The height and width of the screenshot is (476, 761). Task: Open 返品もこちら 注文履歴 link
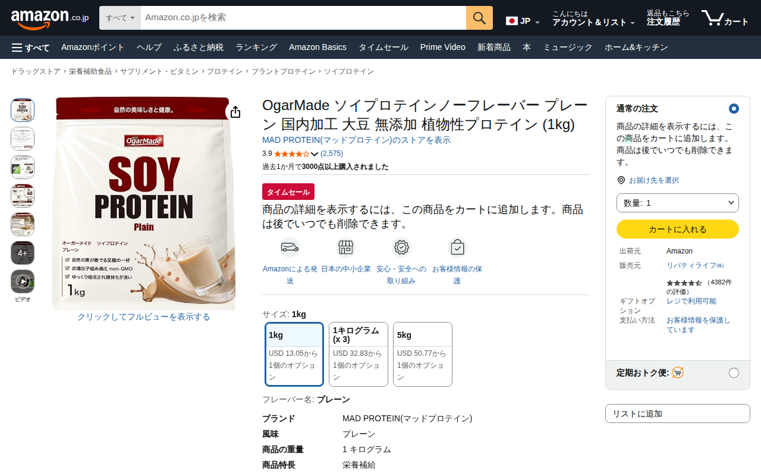[x=668, y=18]
